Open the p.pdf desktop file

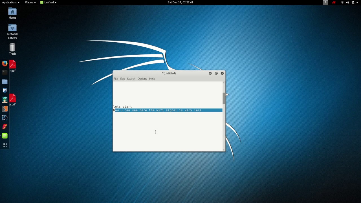[x=12, y=100]
